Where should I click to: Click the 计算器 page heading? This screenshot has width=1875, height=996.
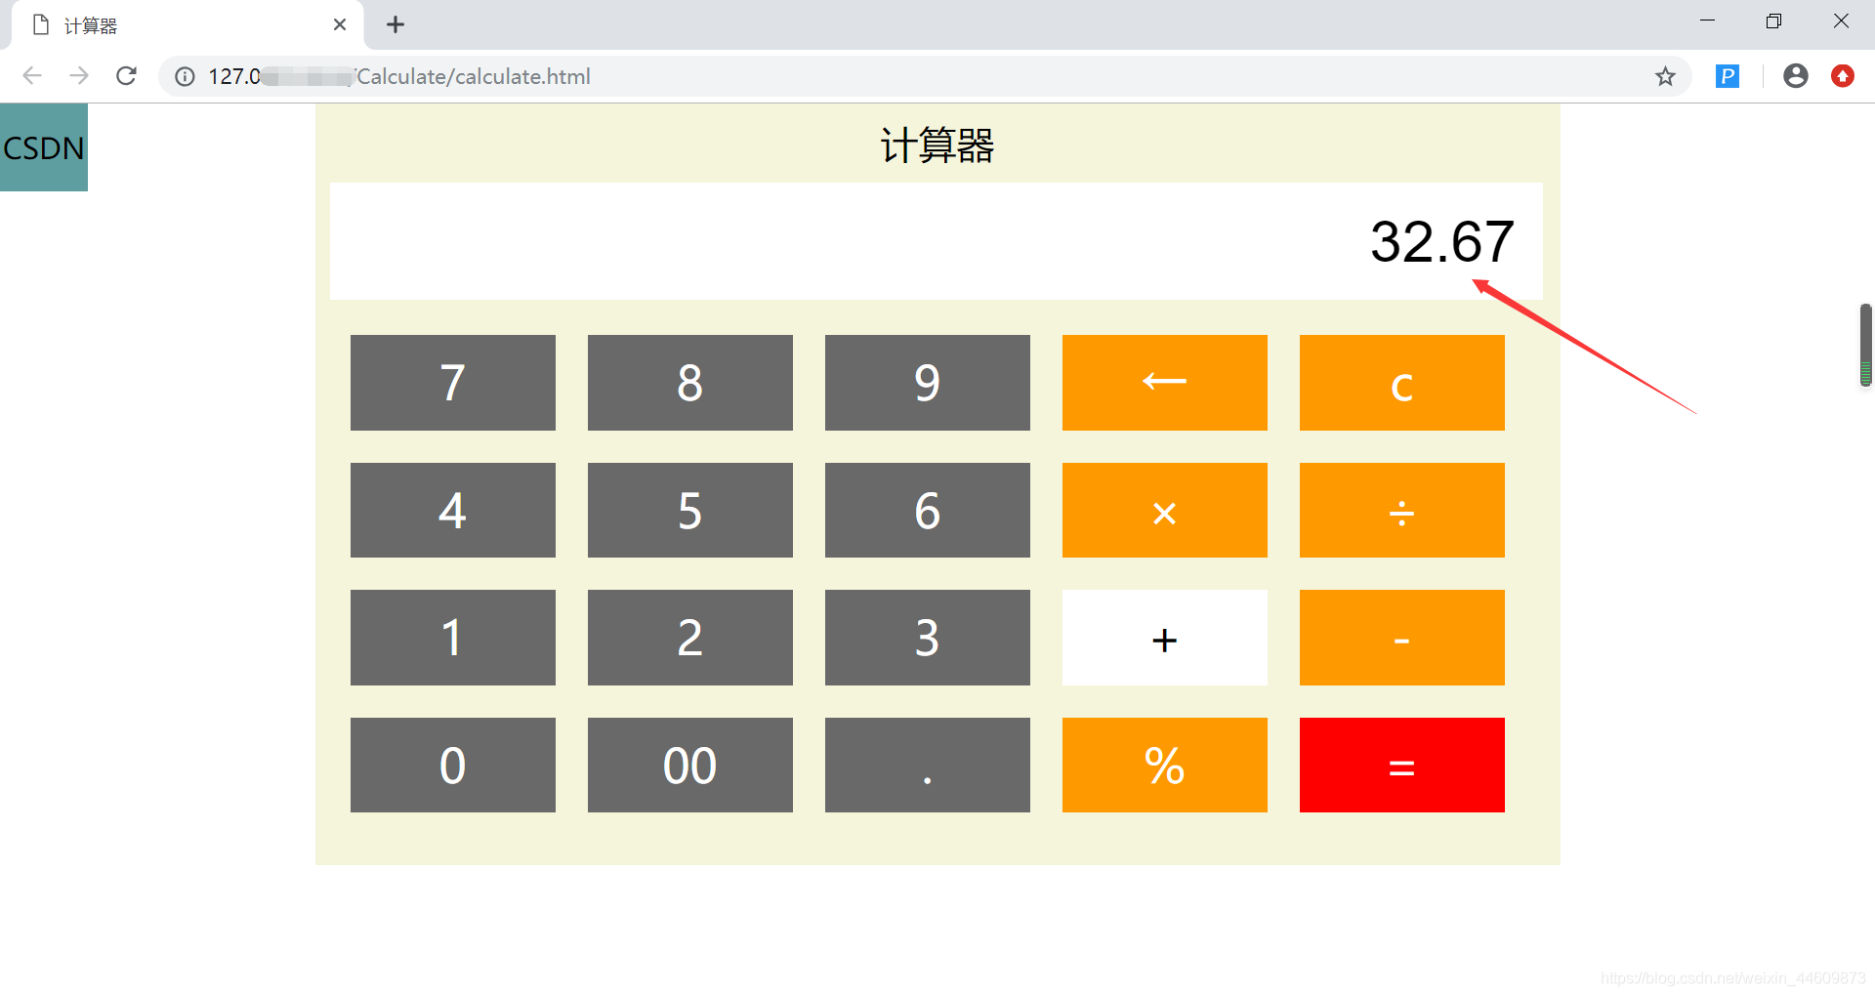937,145
